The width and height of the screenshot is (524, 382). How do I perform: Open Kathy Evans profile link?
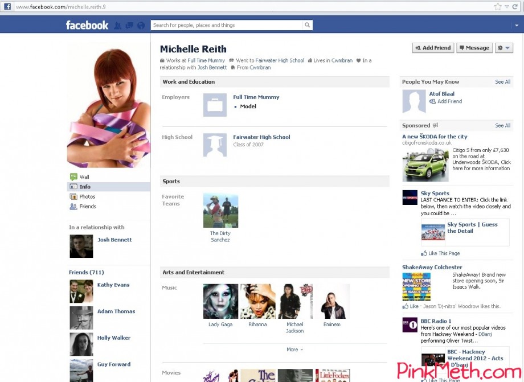point(113,285)
